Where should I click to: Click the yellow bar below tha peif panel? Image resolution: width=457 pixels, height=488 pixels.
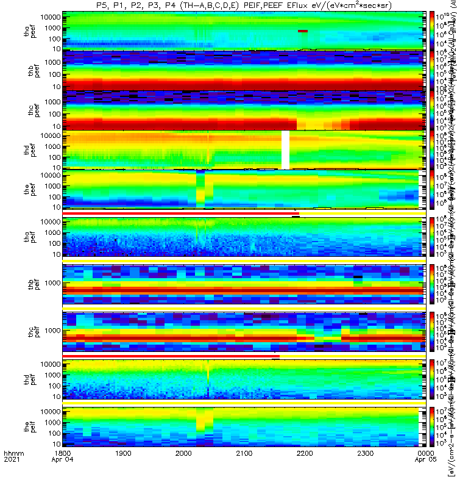click(244, 260)
